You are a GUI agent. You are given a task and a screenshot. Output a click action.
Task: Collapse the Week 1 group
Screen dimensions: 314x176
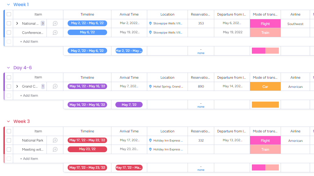[x=8, y=4]
